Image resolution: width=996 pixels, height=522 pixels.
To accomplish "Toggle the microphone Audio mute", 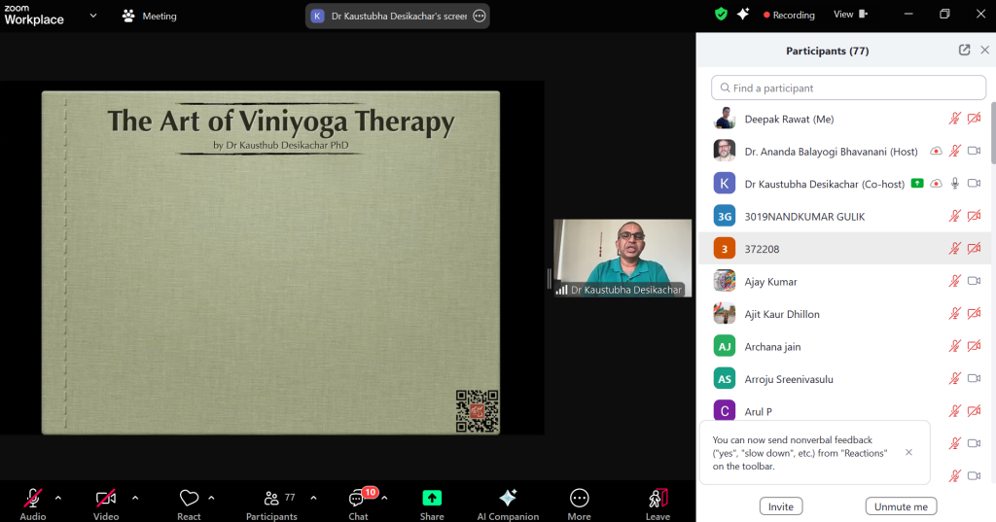I will [x=33, y=498].
